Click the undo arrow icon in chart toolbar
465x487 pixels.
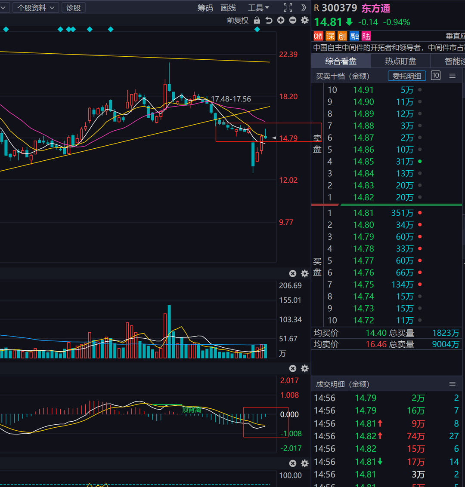click(x=269, y=20)
